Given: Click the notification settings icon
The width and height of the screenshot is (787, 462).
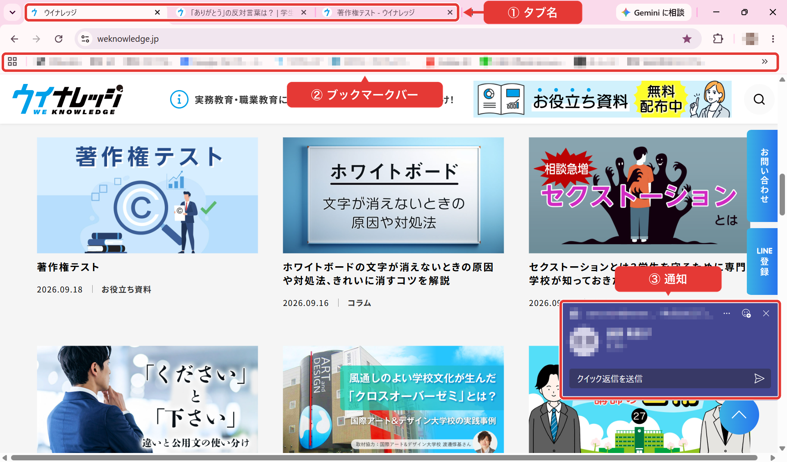Looking at the screenshot, I should click(x=746, y=313).
